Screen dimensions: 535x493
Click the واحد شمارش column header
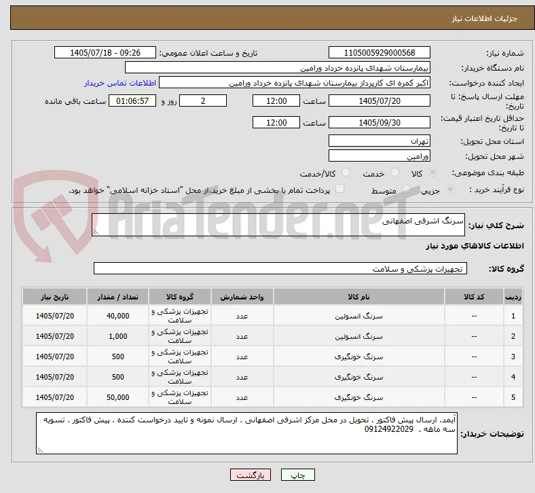coord(242,297)
